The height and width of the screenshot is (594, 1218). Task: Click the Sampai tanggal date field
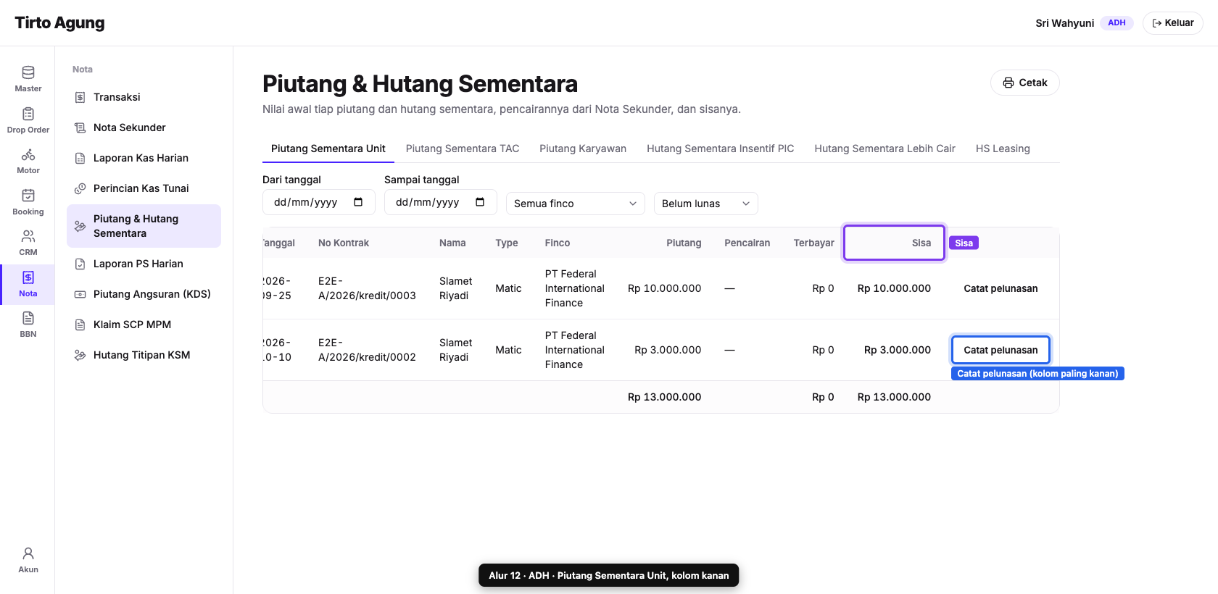click(x=441, y=202)
